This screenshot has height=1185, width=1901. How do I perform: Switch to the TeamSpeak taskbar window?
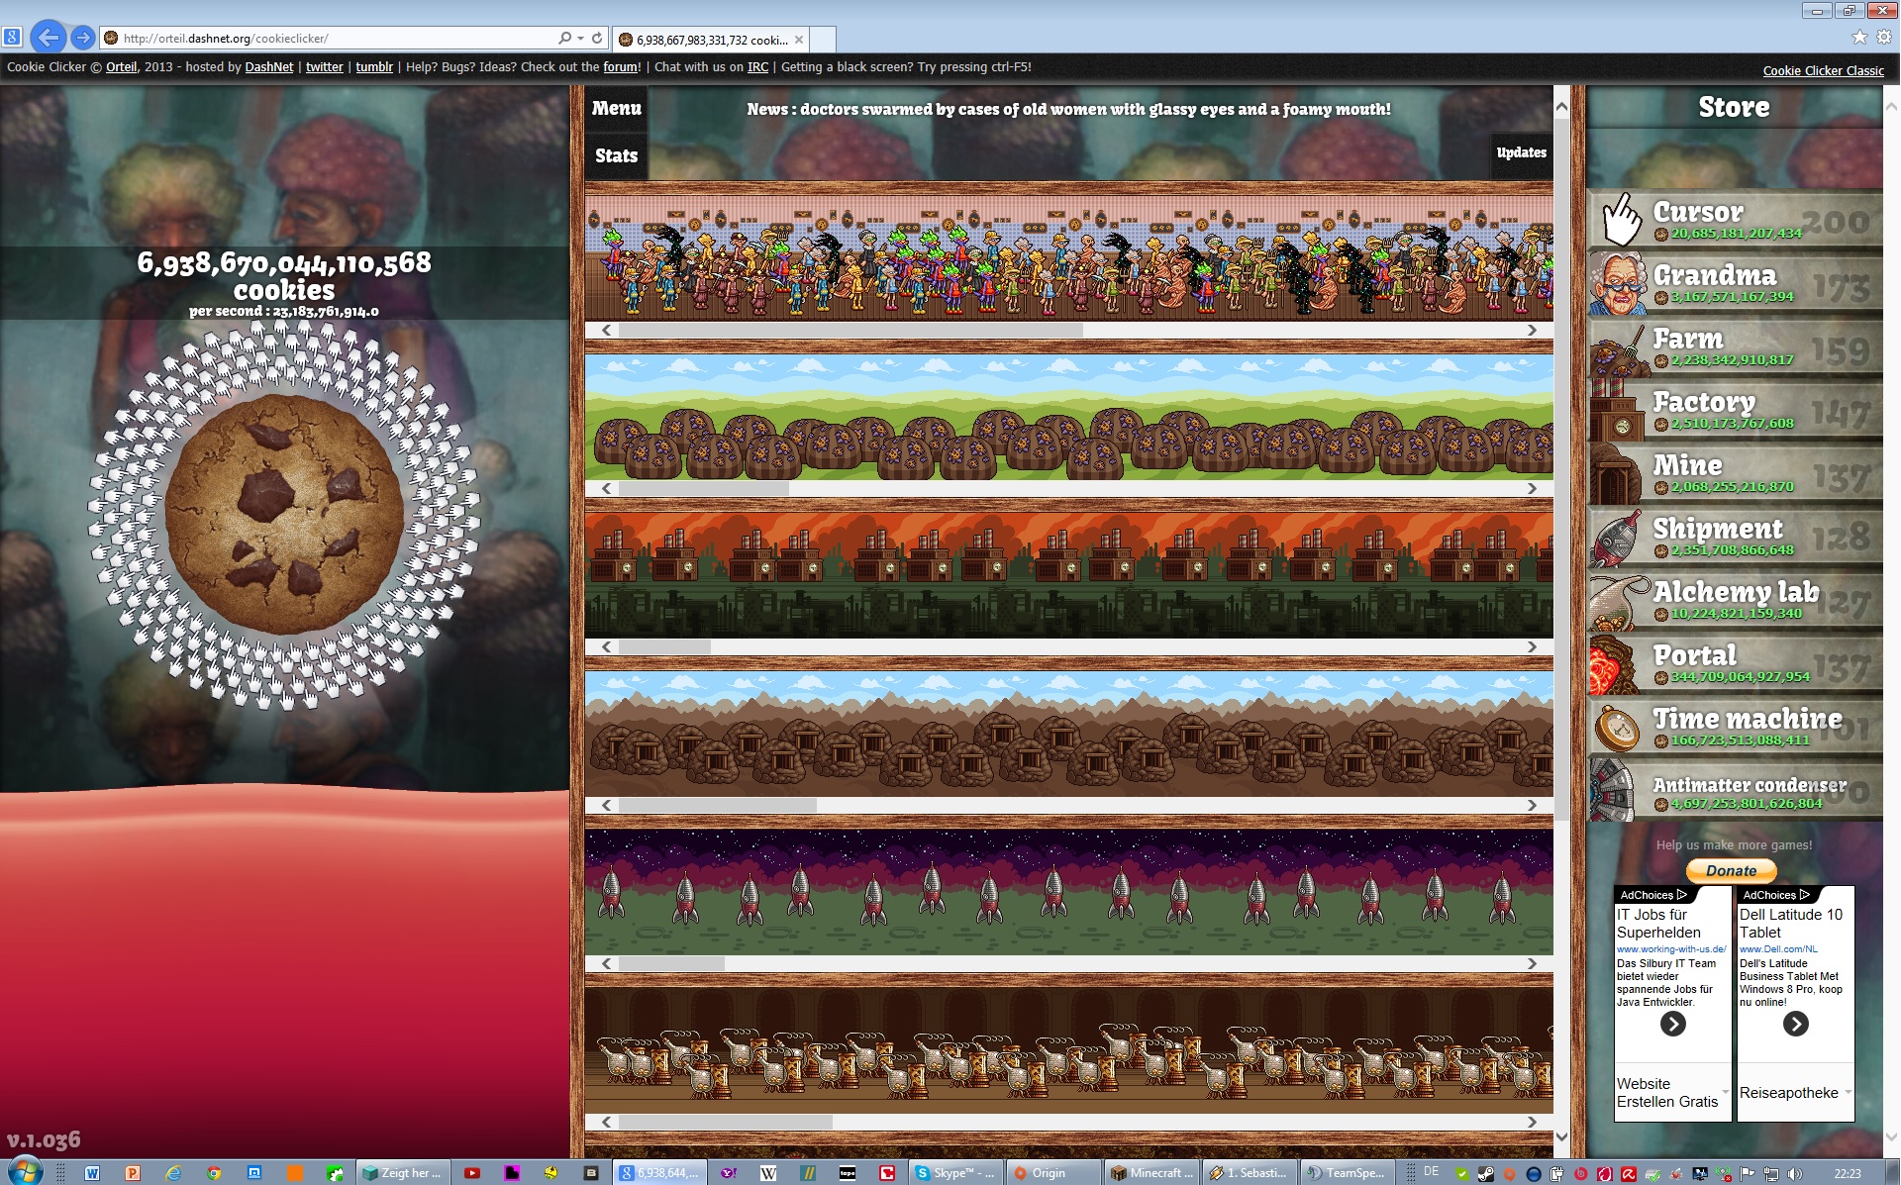click(x=1347, y=1173)
